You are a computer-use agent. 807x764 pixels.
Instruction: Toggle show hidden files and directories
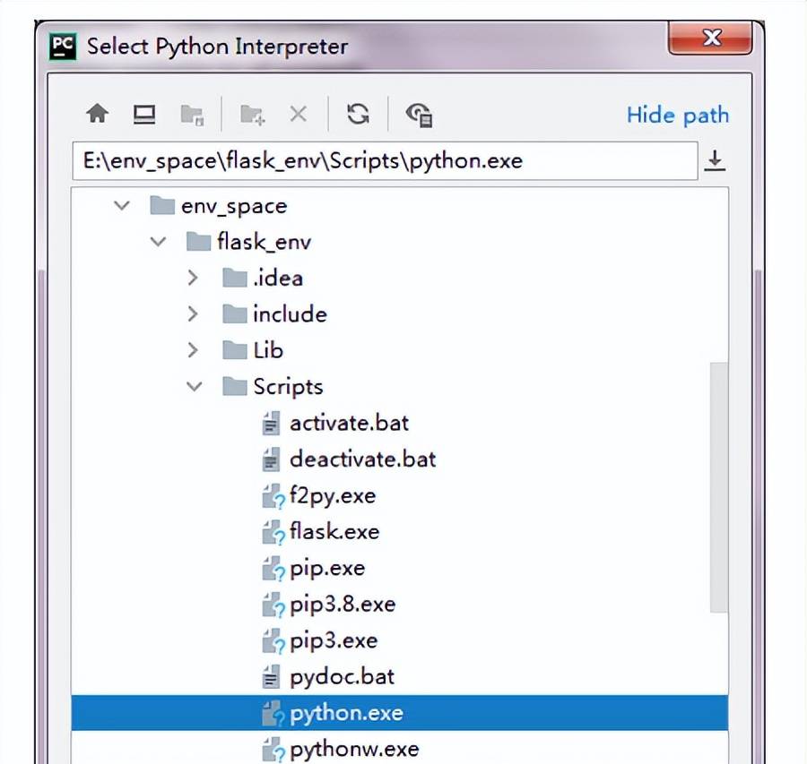[419, 114]
